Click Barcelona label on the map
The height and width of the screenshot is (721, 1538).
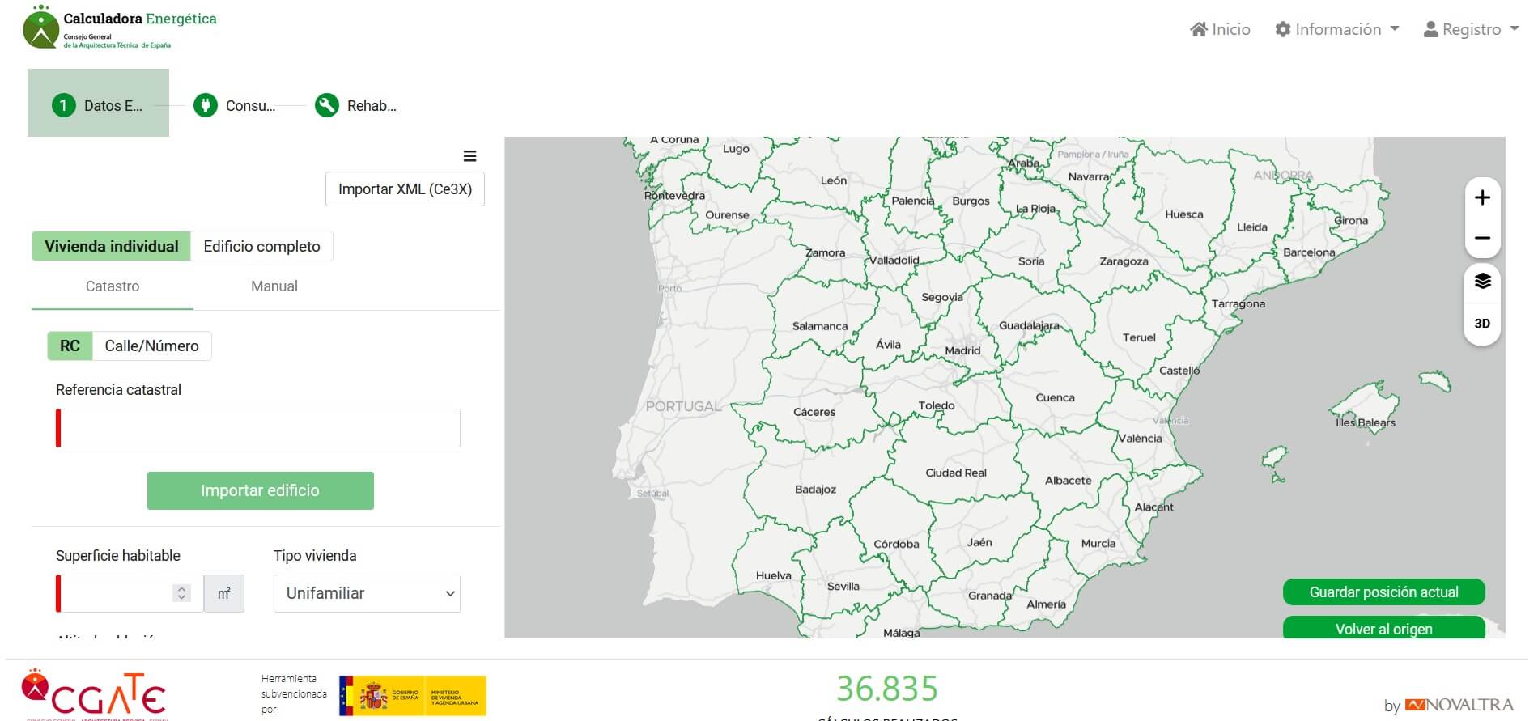(x=1309, y=252)
